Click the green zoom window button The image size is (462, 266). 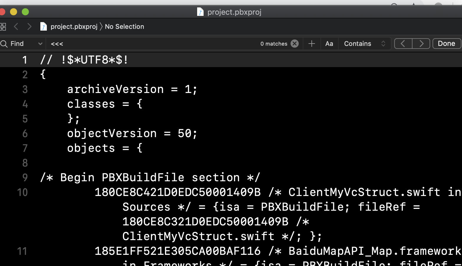click(x=25, y=12)
